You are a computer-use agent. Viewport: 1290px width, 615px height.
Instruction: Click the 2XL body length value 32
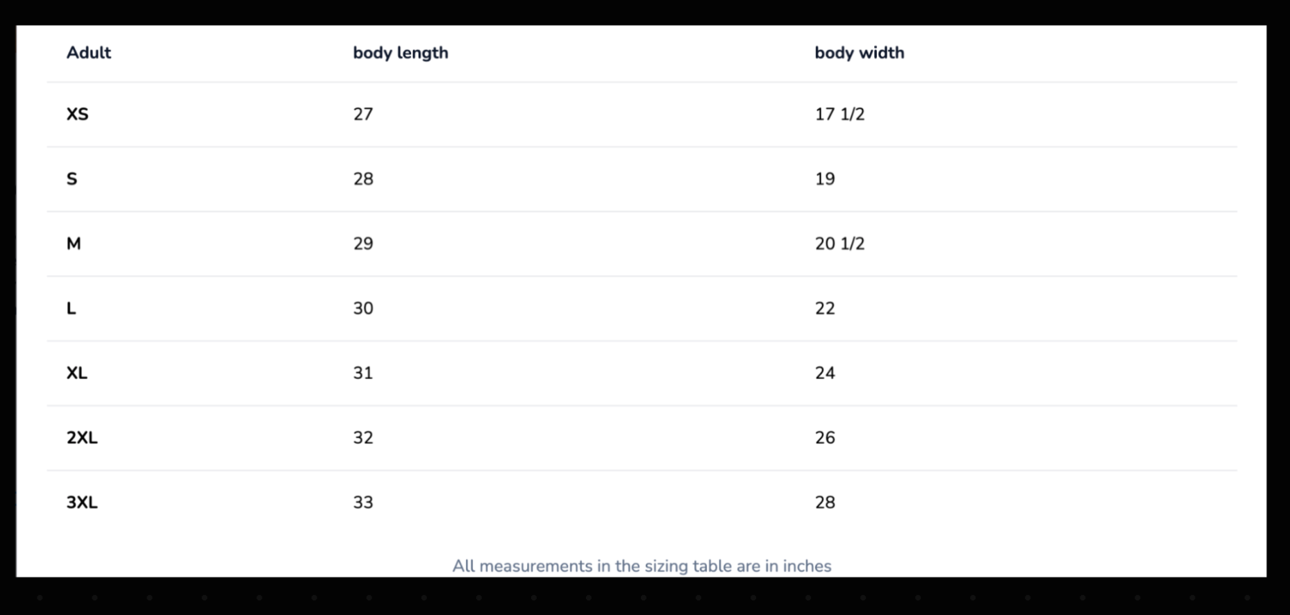(x=362, y=437)
